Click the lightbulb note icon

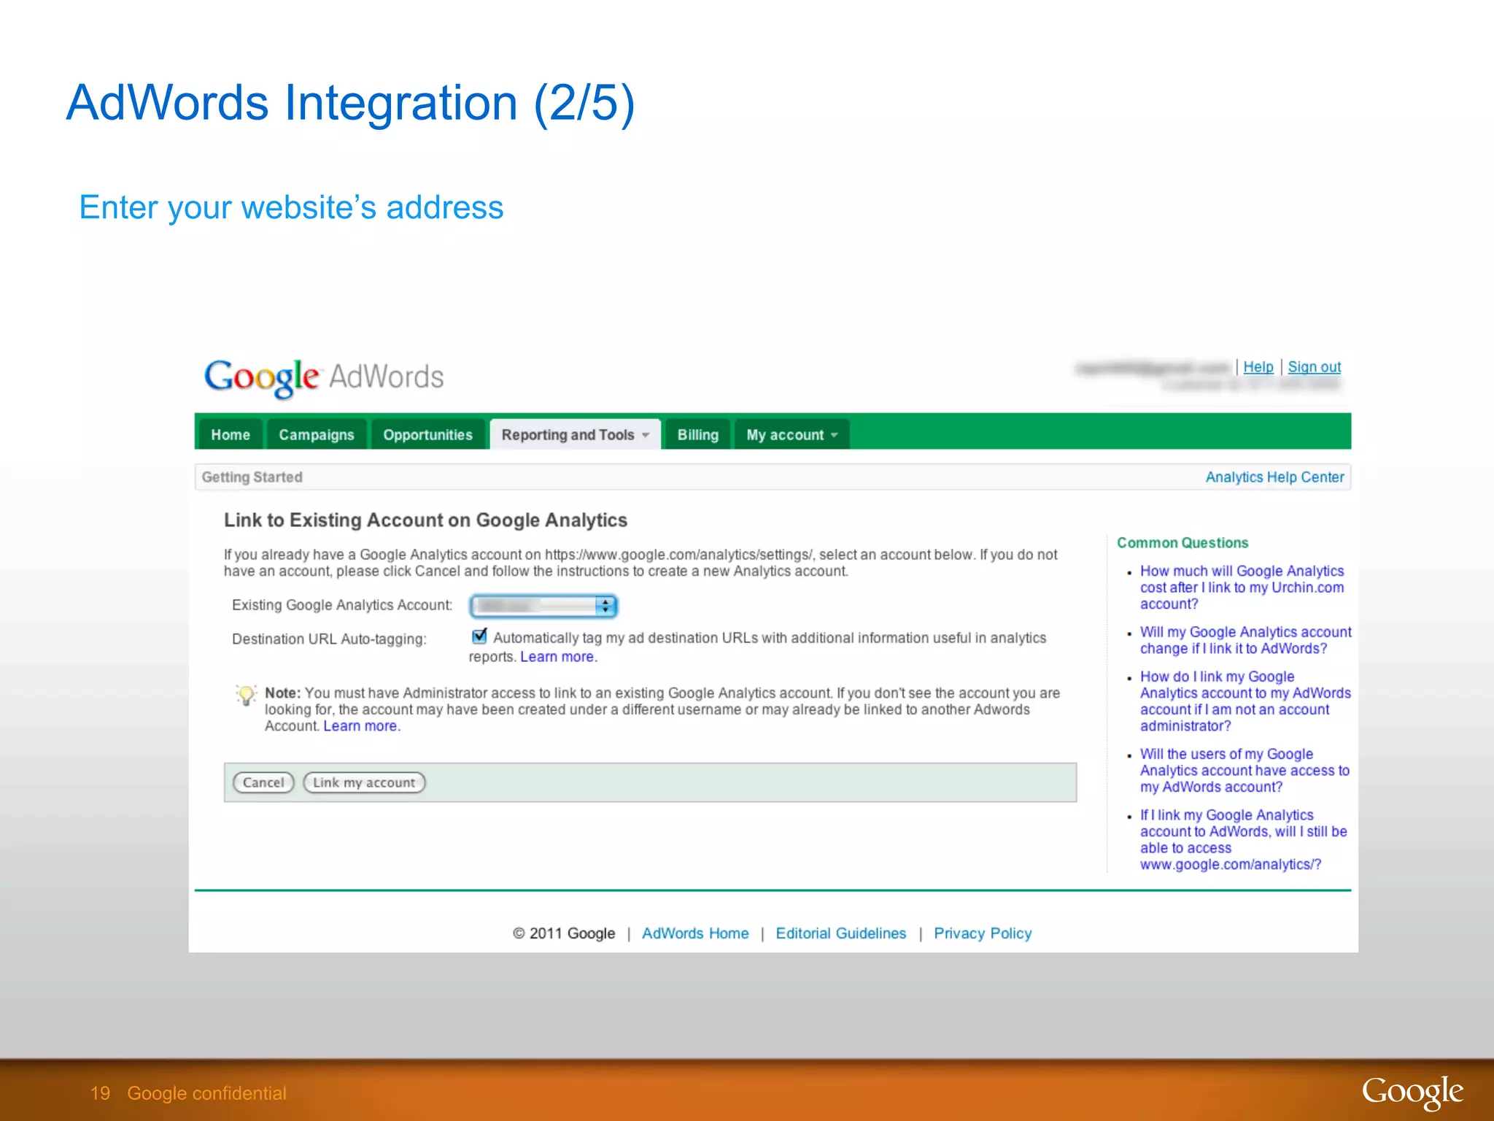coord(246,696)
